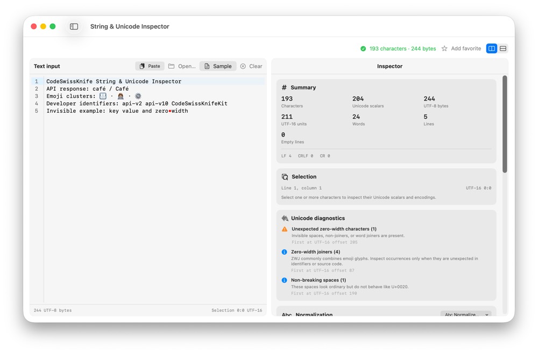This screenshot has width=538, height=353.
Task: Click 'First at UTF-16 offset 87'
Action: (322, 270)
